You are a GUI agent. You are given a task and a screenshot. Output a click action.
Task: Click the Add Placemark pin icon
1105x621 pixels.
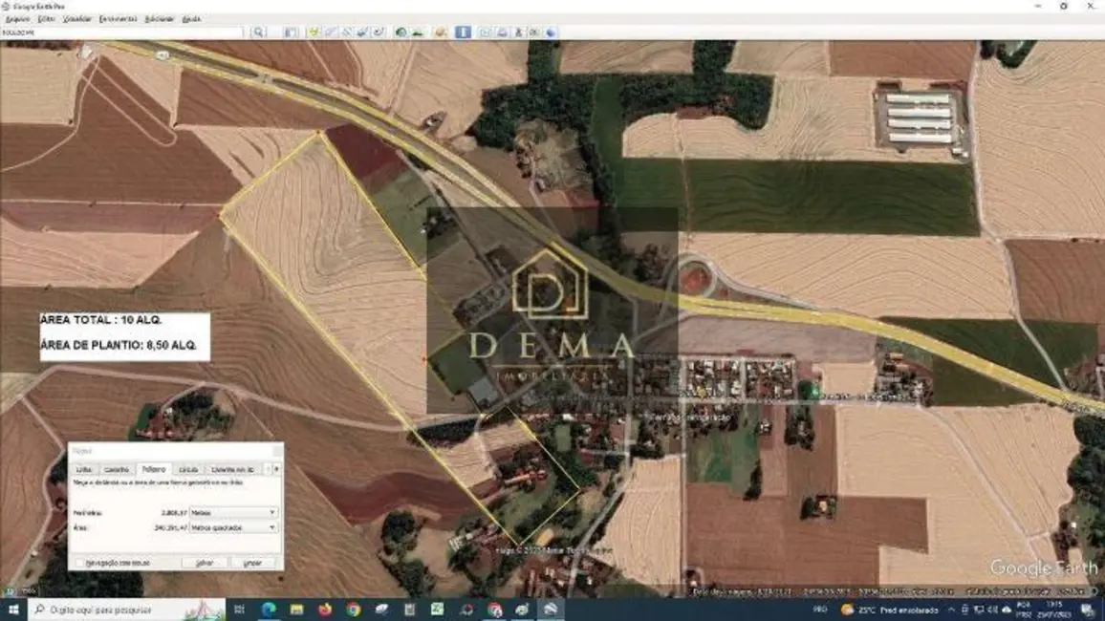pyautogui.click(x=314, y=32)
